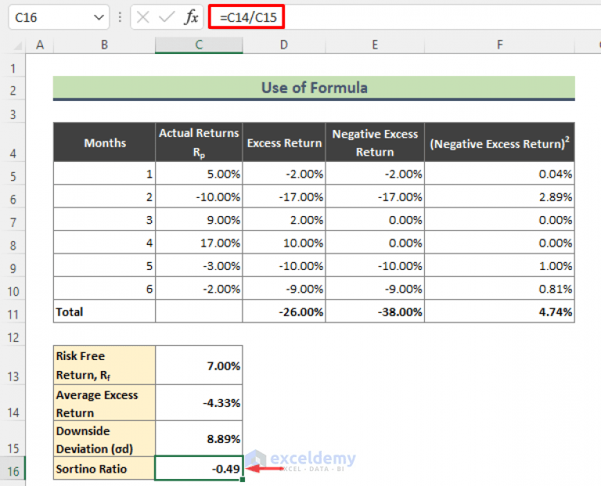Select row 16 header
The width and height of the screenshot is (601, 486).
click(x=13, y=468)
